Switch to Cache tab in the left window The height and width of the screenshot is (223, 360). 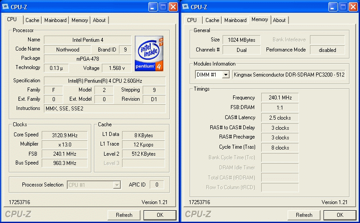click(x=32, y=20)
